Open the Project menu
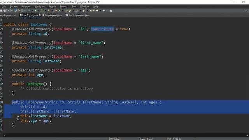 point(64,7)
